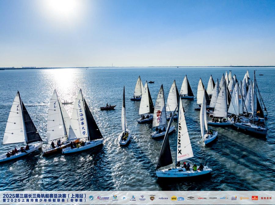The width and height of the screenshot is (275, 205).
Task: Click the 上海帆协 logo in the banner
Action: (103, 198)
